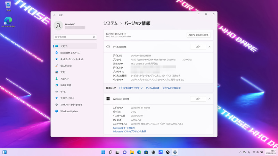Click OS build value 22000.708

(136, 120)
